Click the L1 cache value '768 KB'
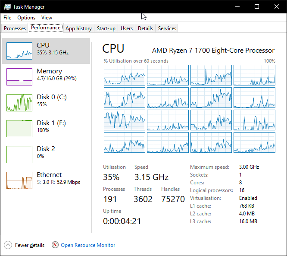The height and width of the screenshot is (256, 287). tap(246, 206)
